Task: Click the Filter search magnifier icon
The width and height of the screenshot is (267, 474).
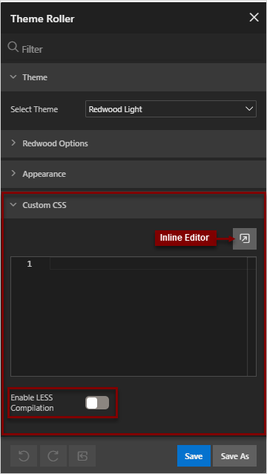Action: click(13, 48)
